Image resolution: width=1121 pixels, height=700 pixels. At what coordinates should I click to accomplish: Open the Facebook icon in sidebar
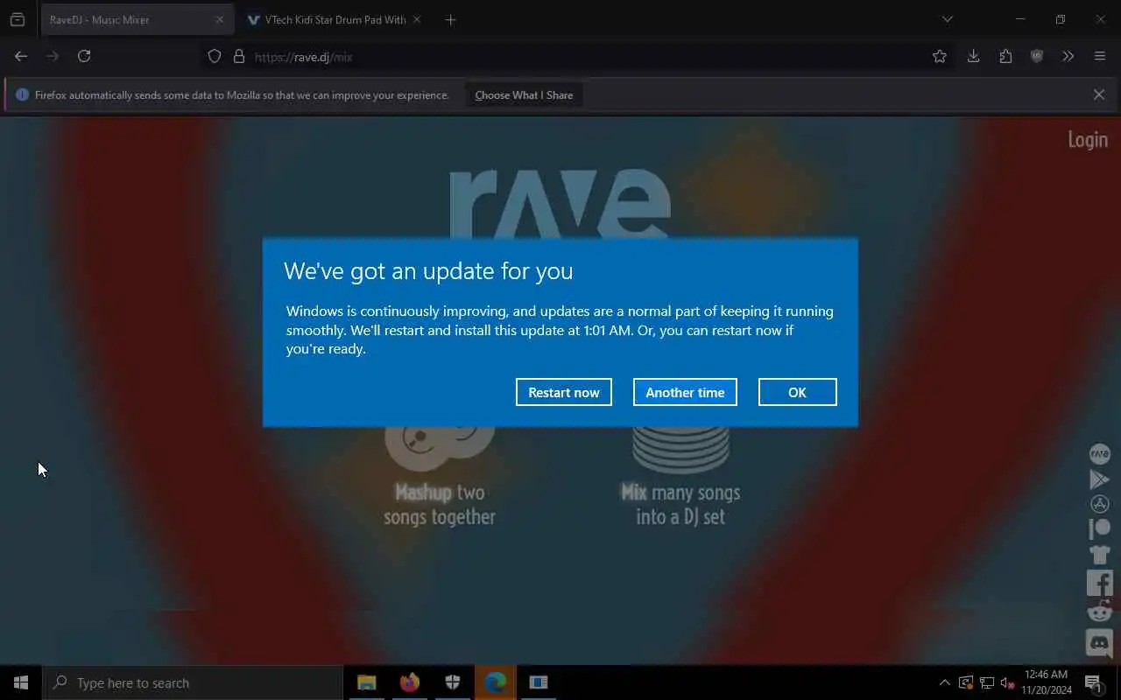click(1099, 583)
